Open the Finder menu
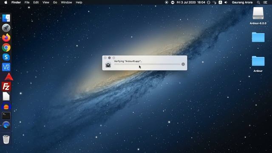Viewport: 272px width, 153px height. coord(16,3)
